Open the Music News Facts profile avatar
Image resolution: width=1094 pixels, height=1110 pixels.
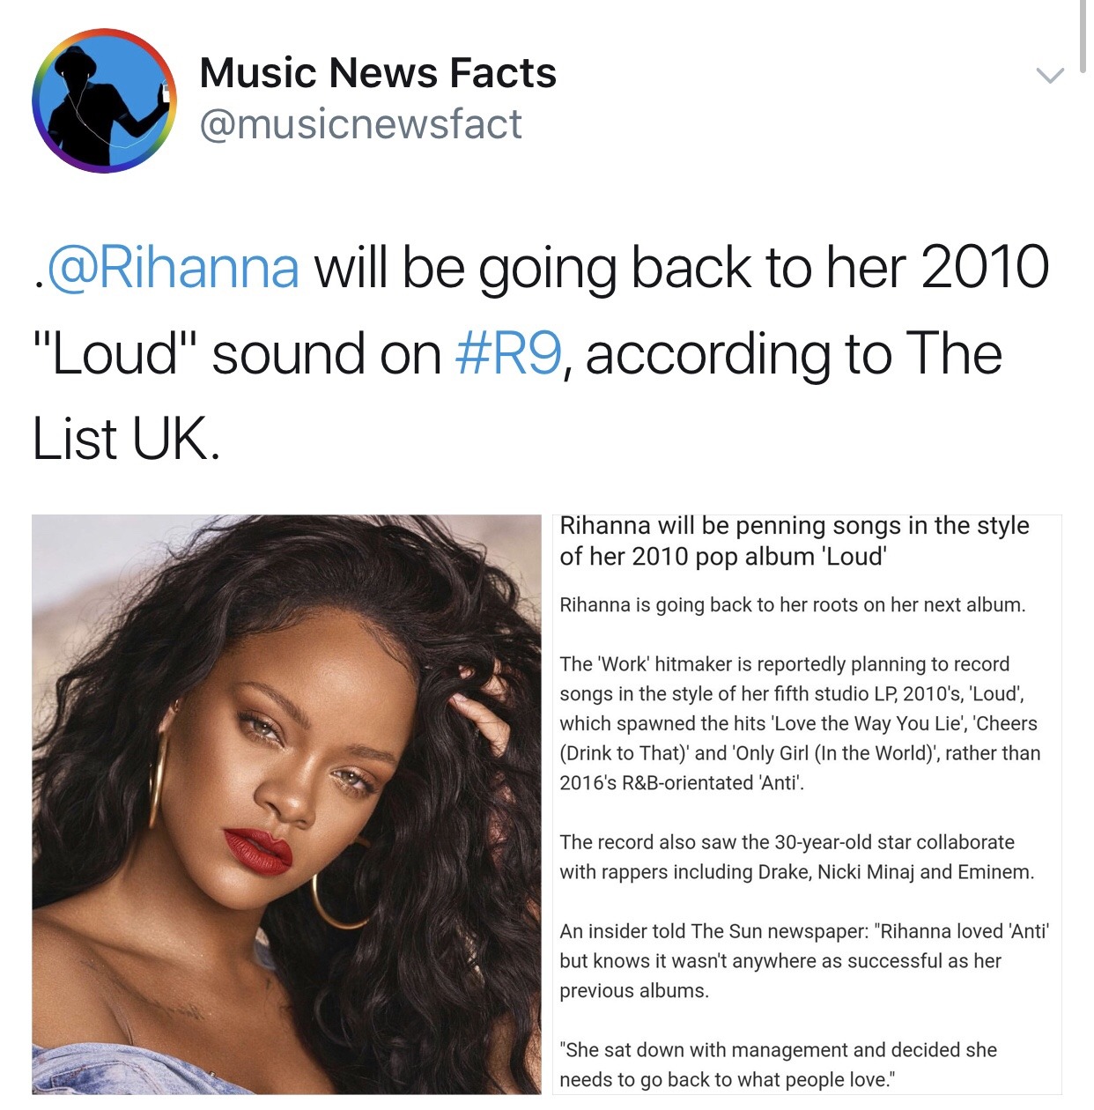pos(104,100)
